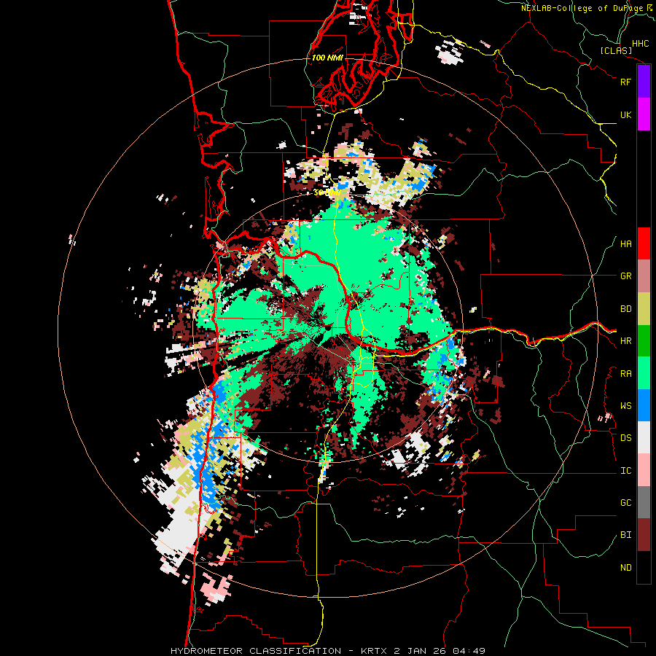The image size is (656, 656).
Task: Click the GR legend label
Action: click(626, 276)
